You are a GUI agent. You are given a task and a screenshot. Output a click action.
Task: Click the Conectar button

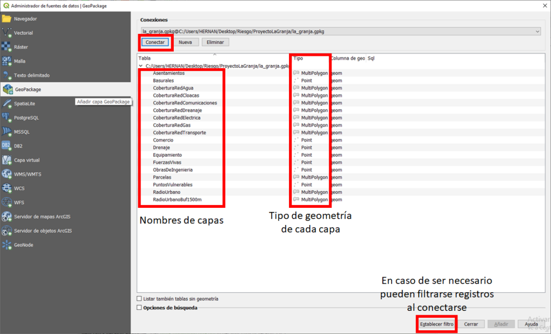pyautogui.click(x=155, y=42)
